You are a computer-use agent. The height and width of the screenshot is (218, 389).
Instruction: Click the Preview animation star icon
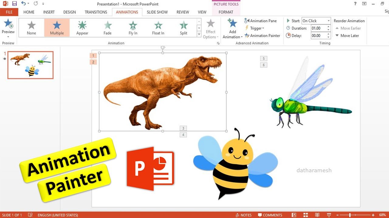(8, 24)
